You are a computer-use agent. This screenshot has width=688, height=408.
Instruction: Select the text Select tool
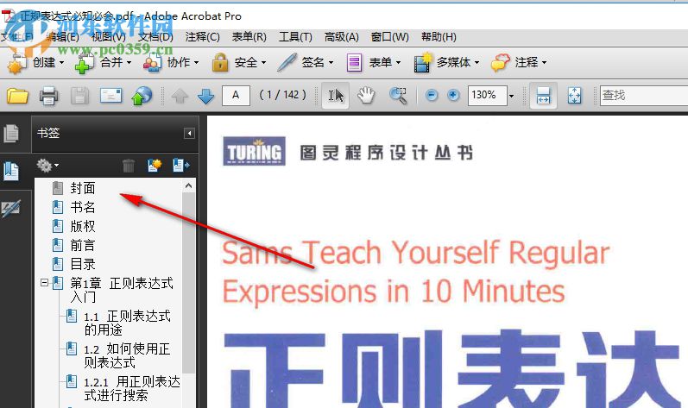[336, 95]
